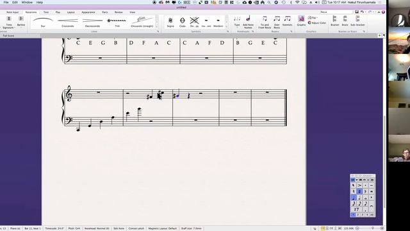Add a Sub-bracket to staves
The image size is (410, 231).
tap(357, 21)
